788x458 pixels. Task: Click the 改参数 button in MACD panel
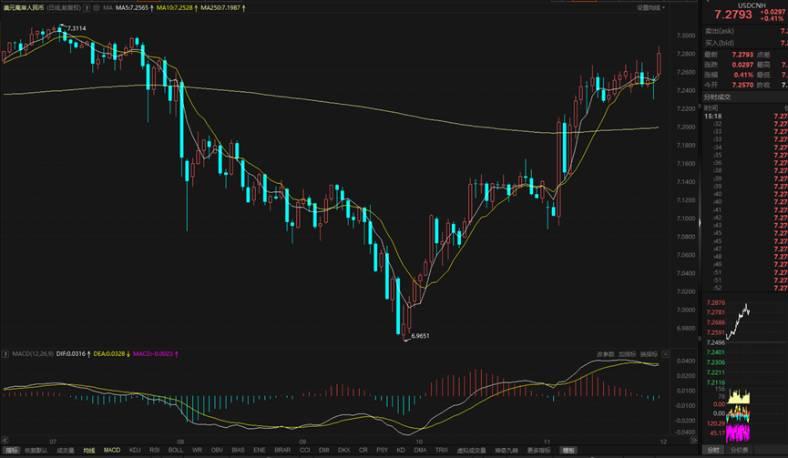click(606, 354)
